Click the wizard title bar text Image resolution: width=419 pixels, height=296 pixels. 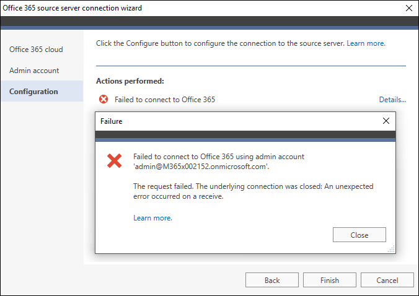point(72,8)
